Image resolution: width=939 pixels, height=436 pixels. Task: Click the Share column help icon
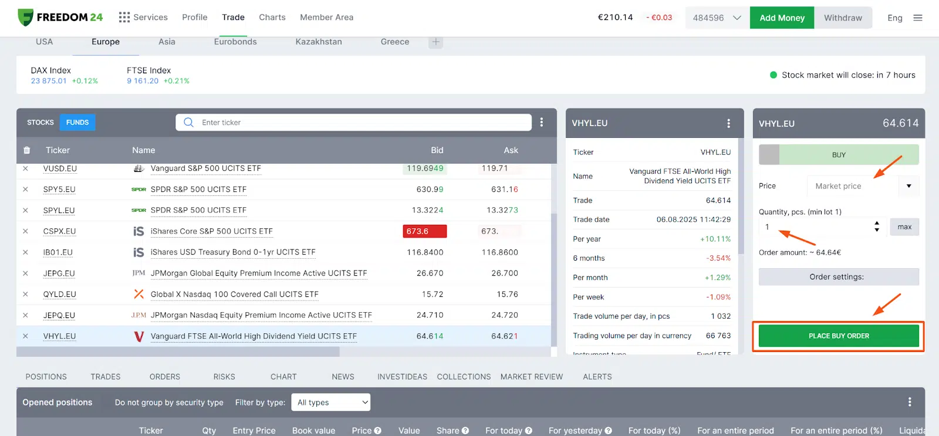(465, 431)
